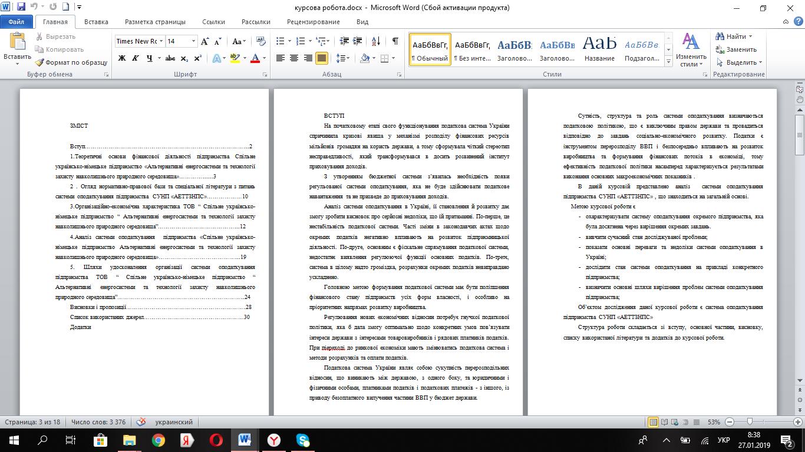
Task: Toggle superscript formatting
Action: (198, 58)
